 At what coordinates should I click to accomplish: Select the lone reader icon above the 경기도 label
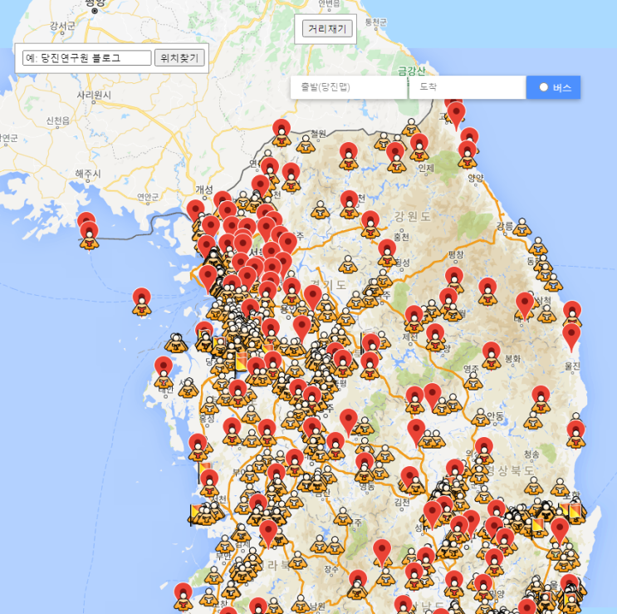(348, 264)
